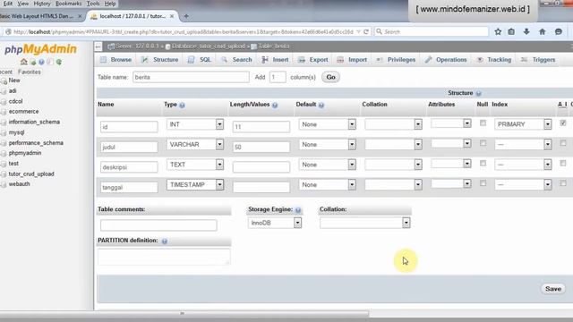Switch to Browse tab
The image size is (573, 322).
(115, 60)
